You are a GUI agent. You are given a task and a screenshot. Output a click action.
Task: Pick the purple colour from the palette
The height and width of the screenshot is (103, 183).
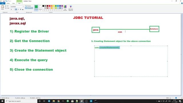(x=62, y=6)
